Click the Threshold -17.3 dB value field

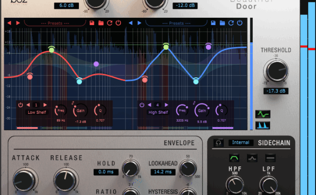click(276, 91)
